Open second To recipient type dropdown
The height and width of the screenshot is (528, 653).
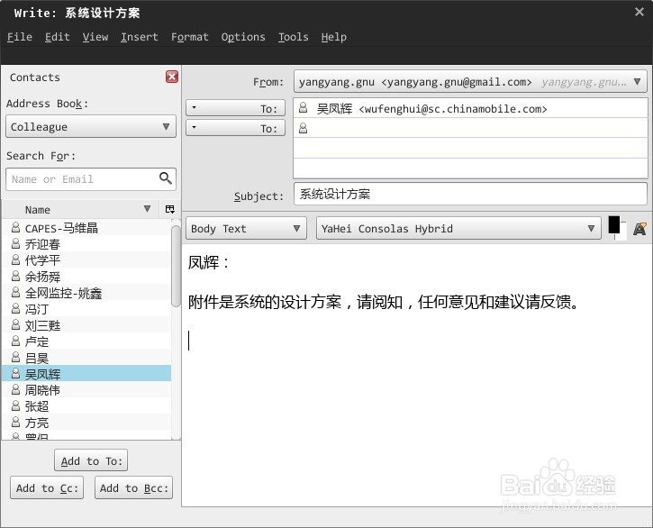pyautogui.click(x=235, y=128)
